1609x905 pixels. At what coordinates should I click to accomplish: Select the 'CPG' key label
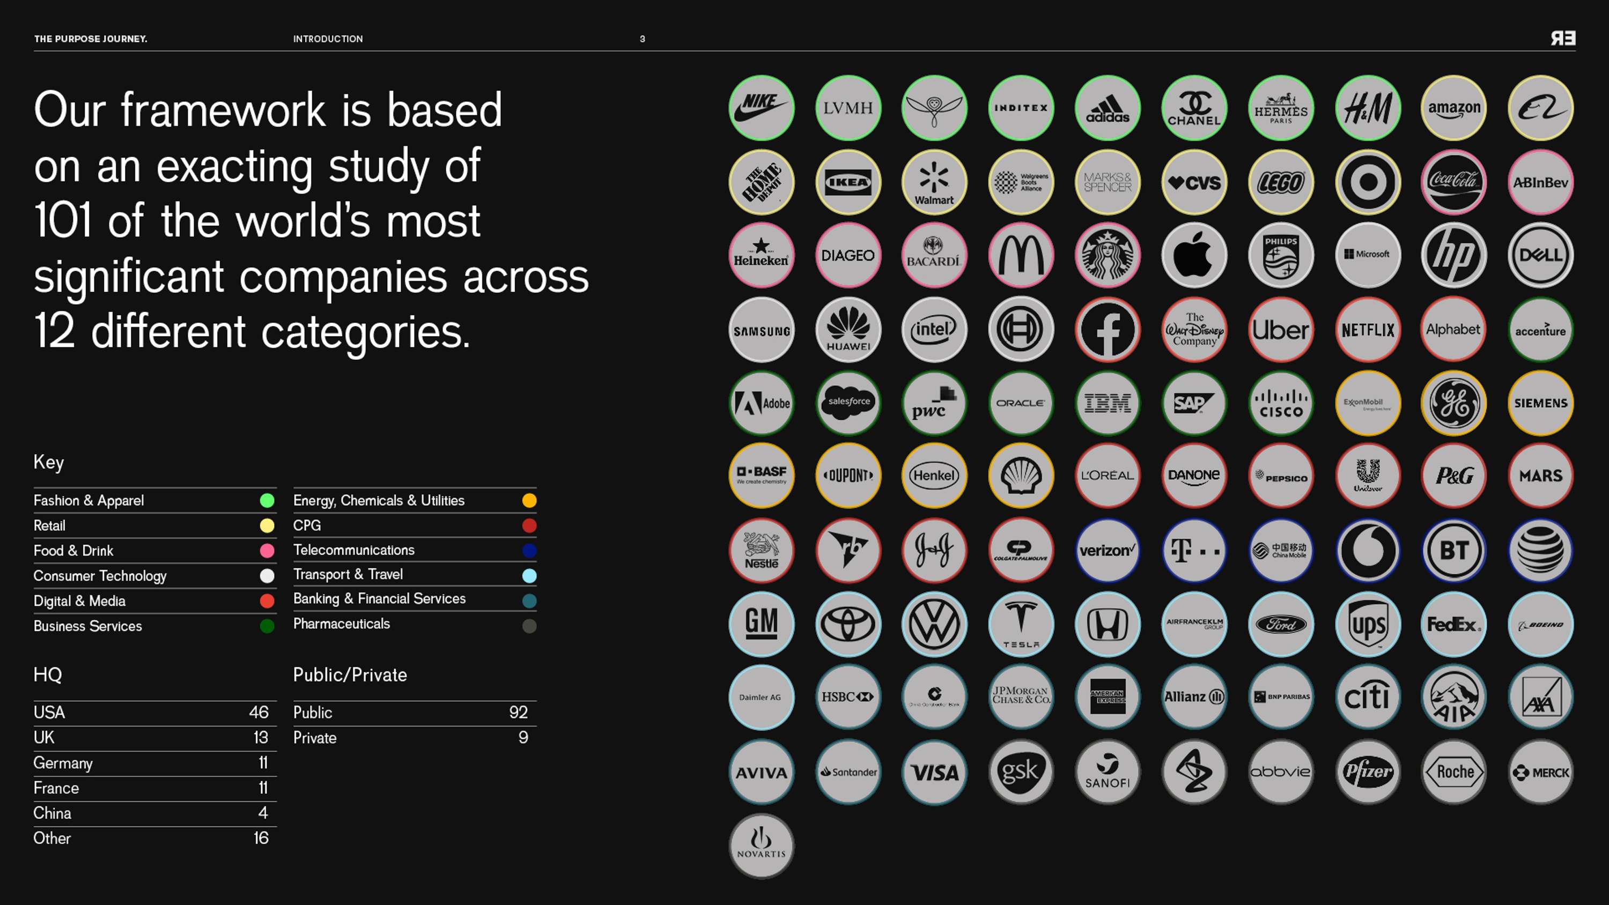[x=307, y=526]
